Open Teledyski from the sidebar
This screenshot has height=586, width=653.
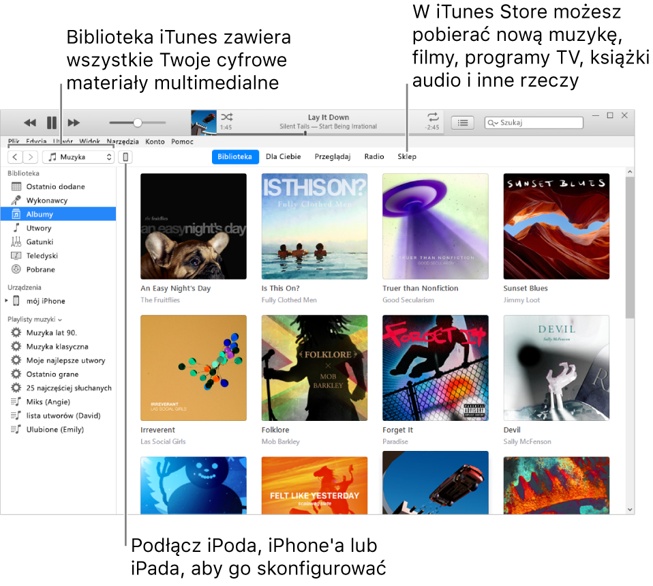coord(34,255)
